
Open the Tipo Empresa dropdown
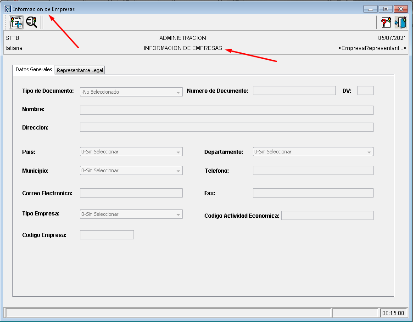point(131,214)
